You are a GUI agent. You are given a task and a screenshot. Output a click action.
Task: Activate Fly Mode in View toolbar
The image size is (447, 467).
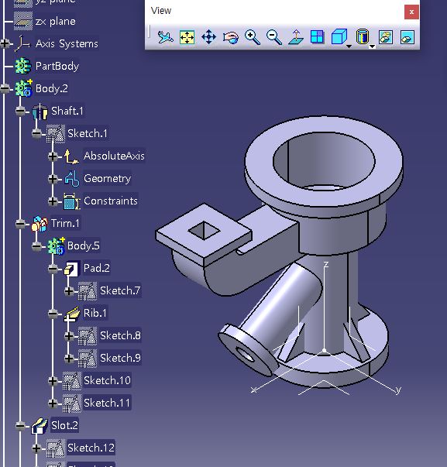[165, 37]
